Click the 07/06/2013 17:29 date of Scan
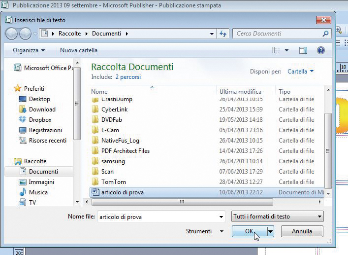Image resolution: width=348 pixels, height=255 pixels. point(241,172)
